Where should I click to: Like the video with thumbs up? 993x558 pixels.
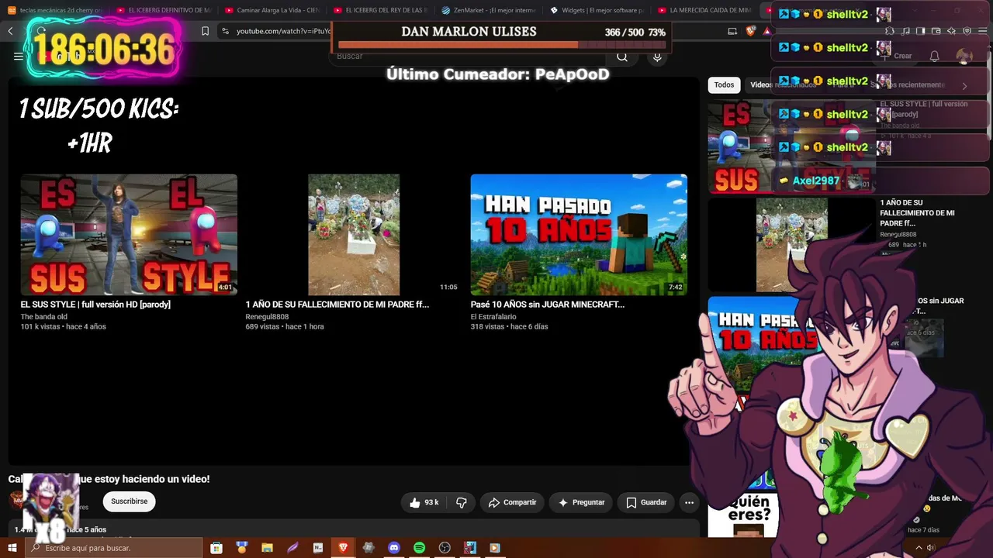(424, 502)
